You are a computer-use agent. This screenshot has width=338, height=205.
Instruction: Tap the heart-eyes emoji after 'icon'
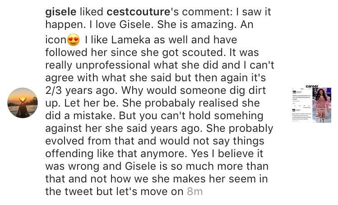(73, 40)
